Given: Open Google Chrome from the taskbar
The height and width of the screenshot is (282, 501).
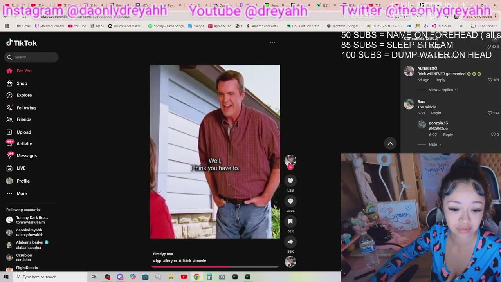Looking at the screenshot, I should coord(196,277).
